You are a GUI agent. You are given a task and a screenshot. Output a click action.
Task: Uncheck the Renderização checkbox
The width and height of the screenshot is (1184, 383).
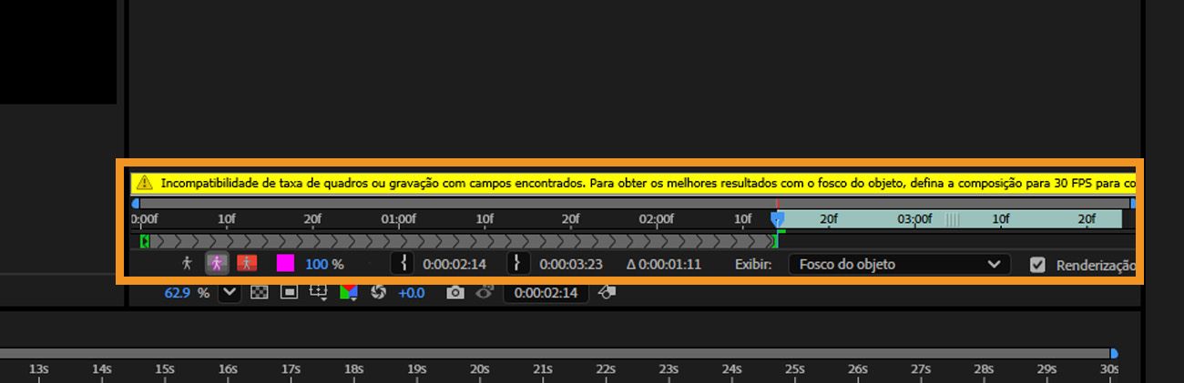click(x=1036, y=265)
